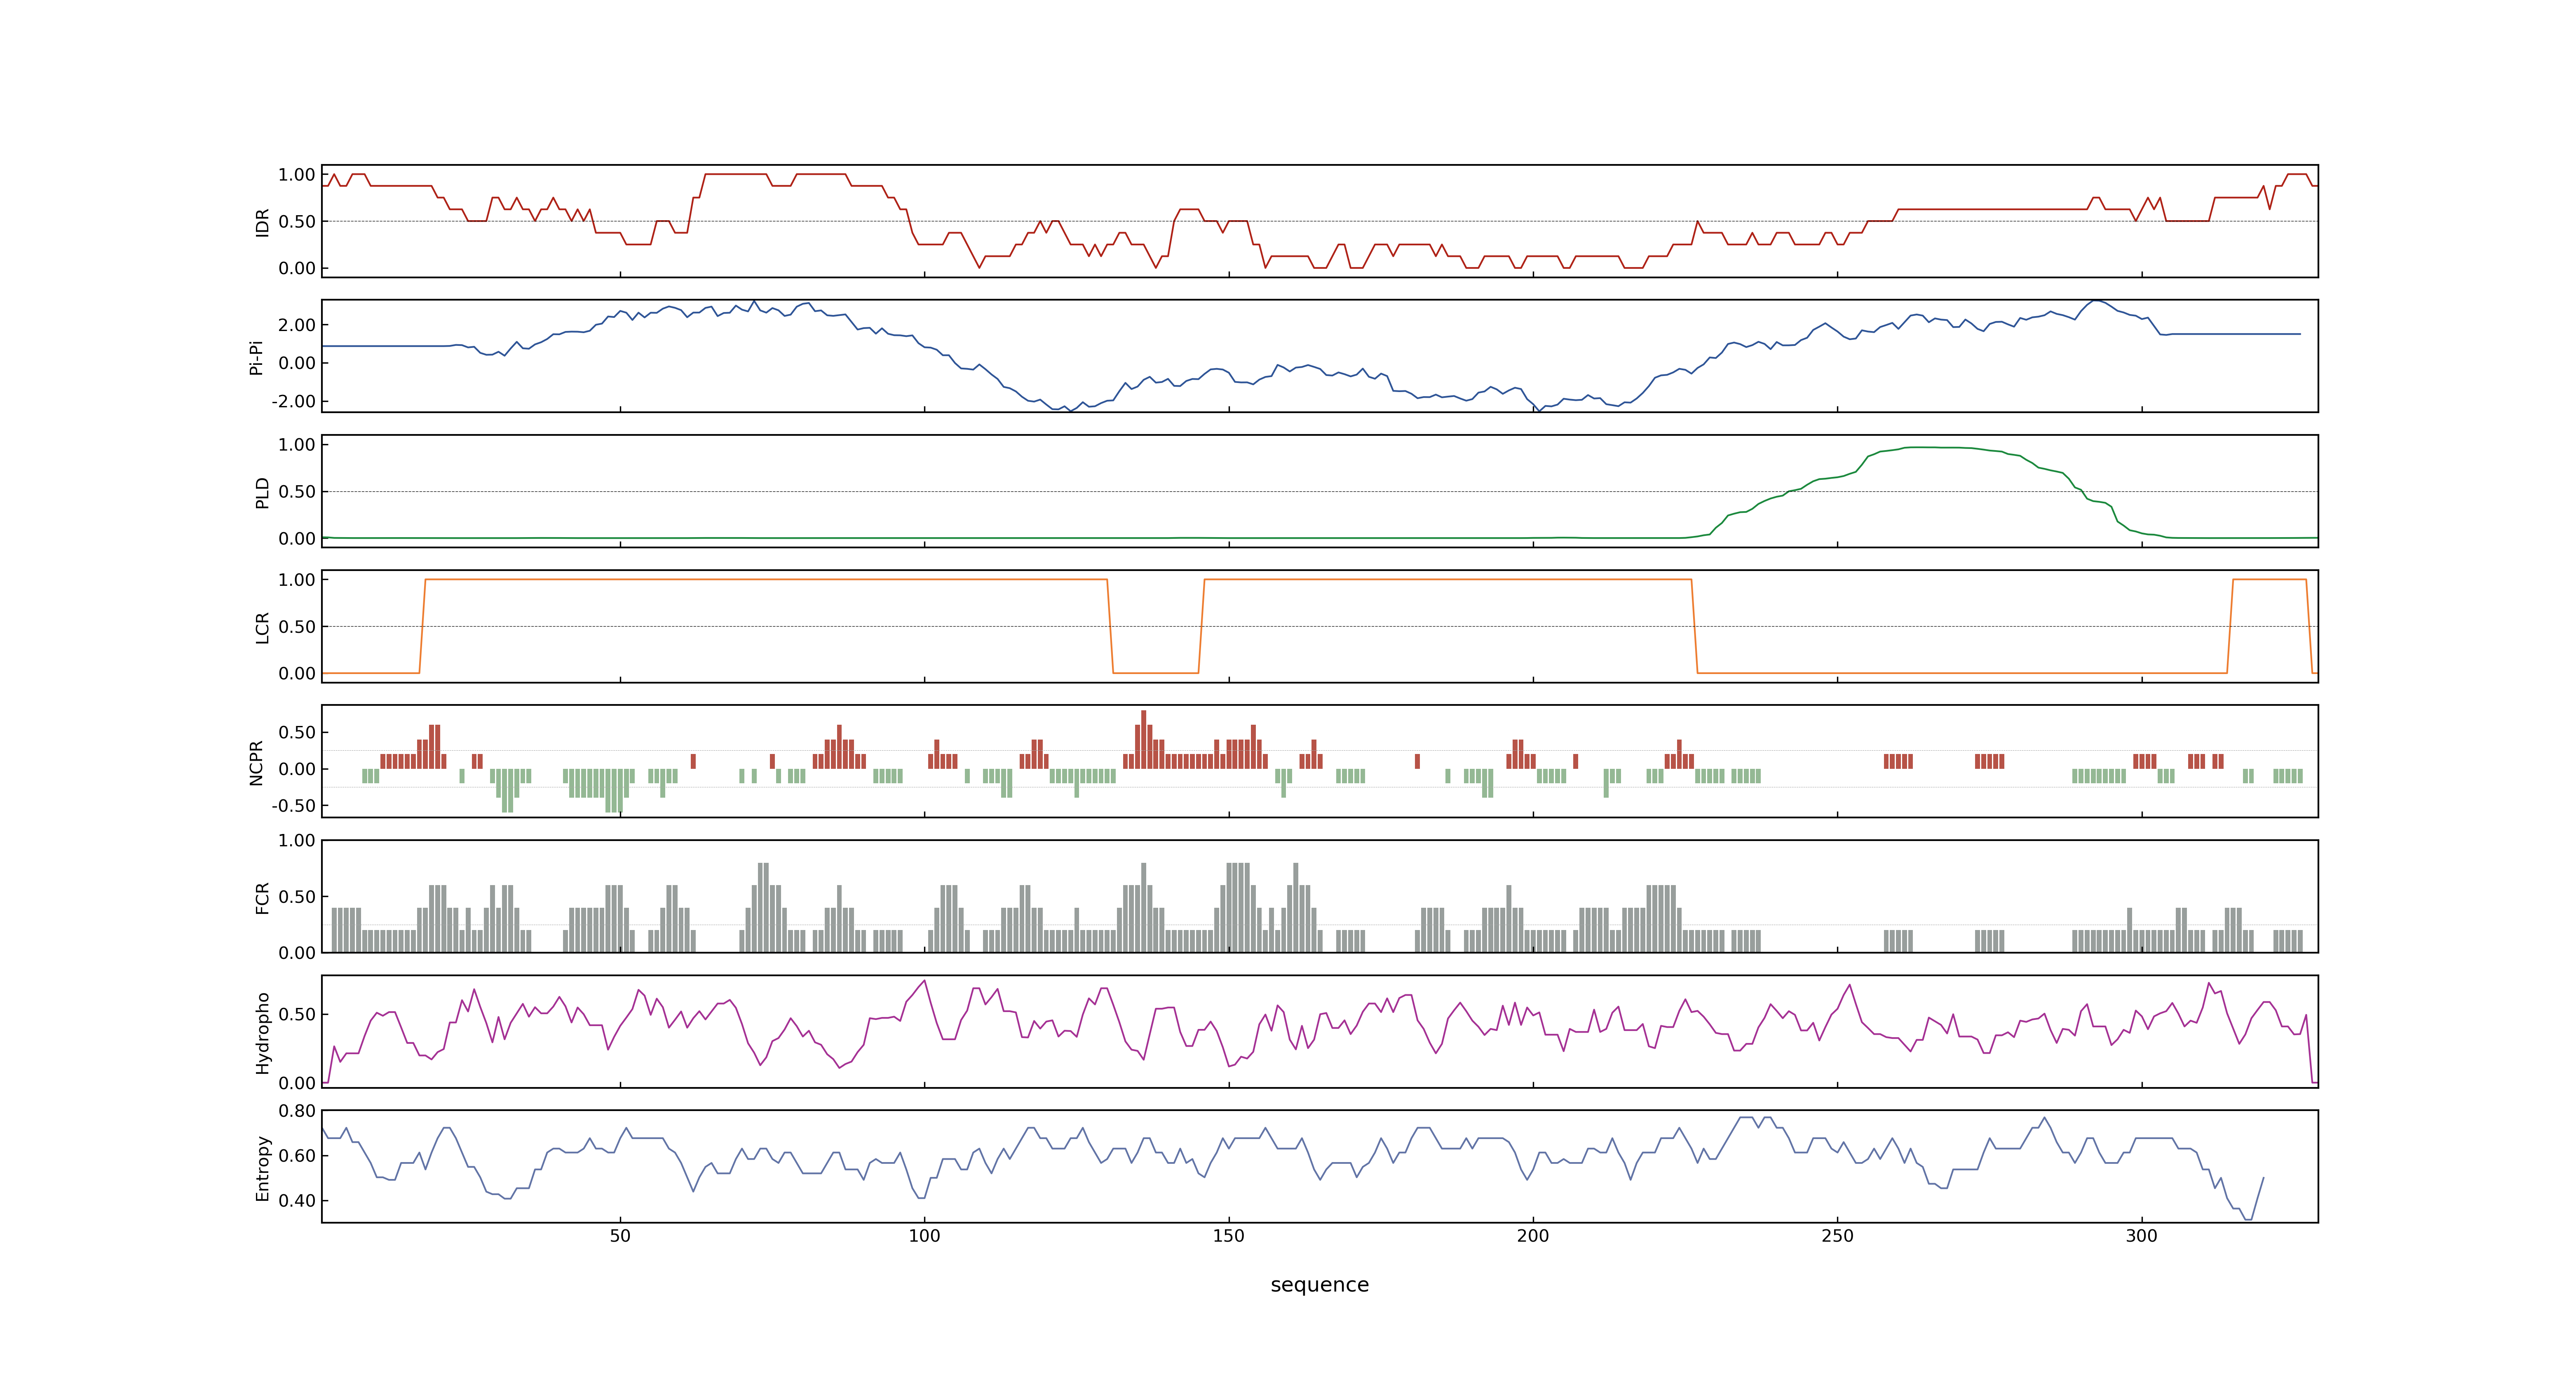Select x-axis tick label 100

pos(924,1236)
